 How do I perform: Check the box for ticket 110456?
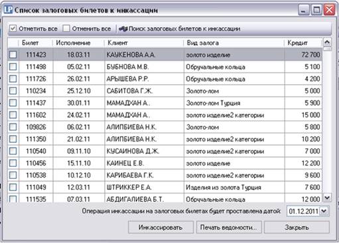(13, 163)
